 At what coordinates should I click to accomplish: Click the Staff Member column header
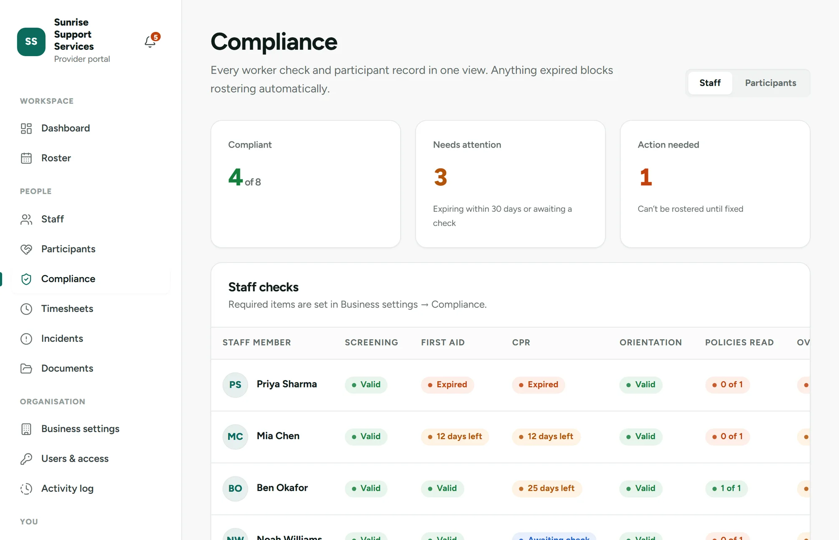[257, 343]
